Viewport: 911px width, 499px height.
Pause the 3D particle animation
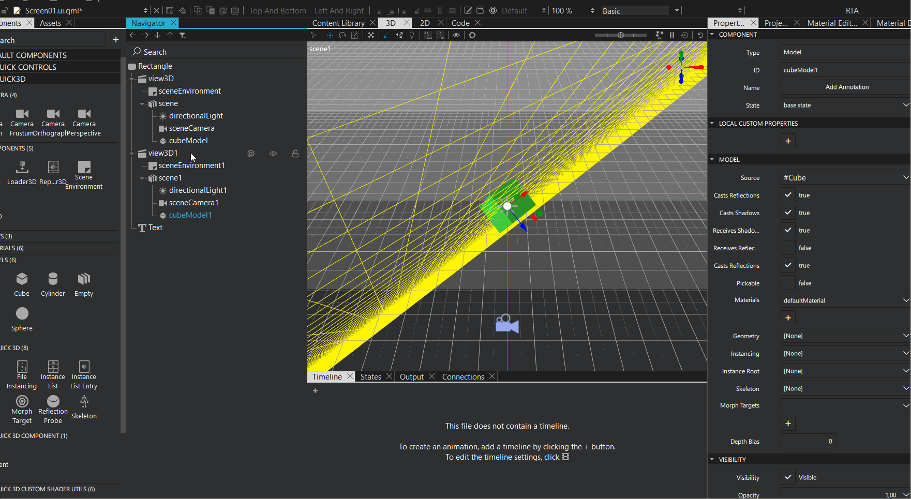click(x=672, y=35)
